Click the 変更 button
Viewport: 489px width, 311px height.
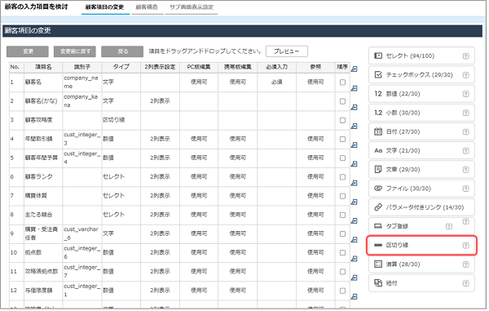[28, 51]
